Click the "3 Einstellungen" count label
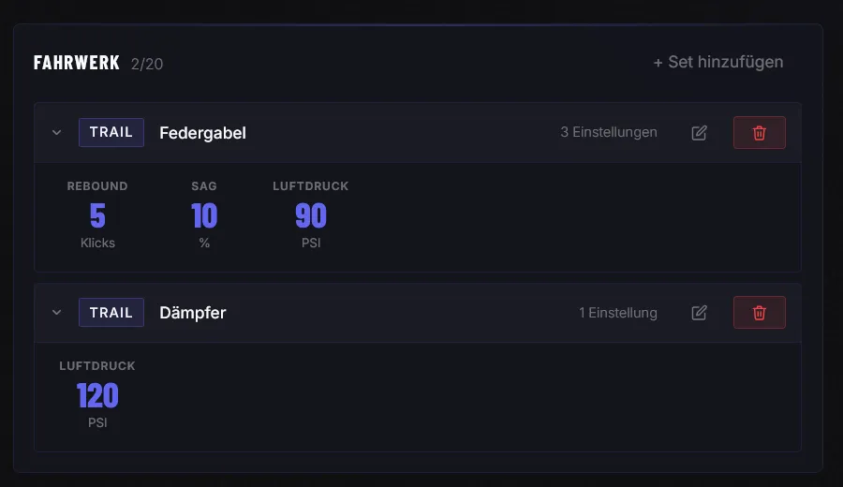Screen dimensions: 843x487 [x=609, y=132]
